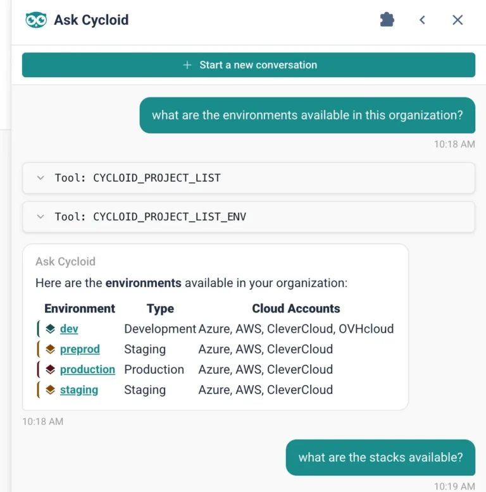486x492 pixels.
Task: Click the stacks available question bubble
Action: (x=380, y=457)
